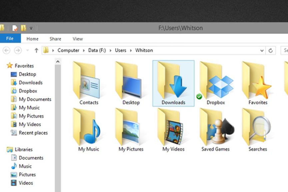Switch to the View ribbon tab
This screenshot has height=192, width=288.
pos(78,39)
